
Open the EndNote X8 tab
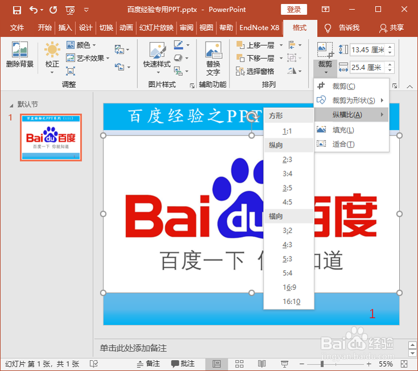coord(259,28)
